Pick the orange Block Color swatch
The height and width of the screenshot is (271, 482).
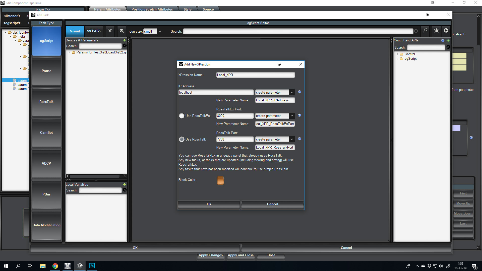[220, 180]
